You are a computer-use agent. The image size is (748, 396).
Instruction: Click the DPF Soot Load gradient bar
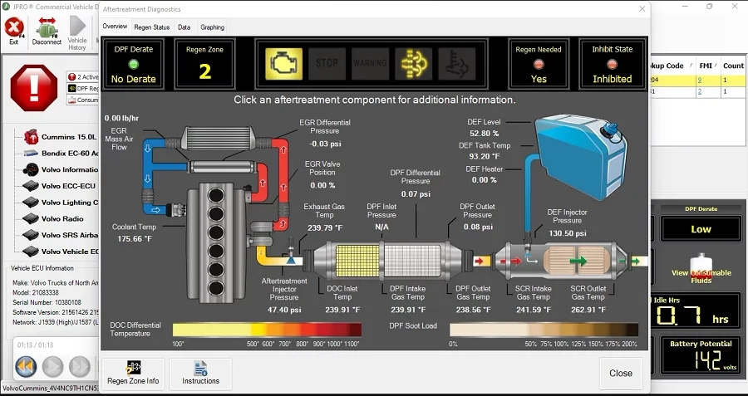(544, 330)
